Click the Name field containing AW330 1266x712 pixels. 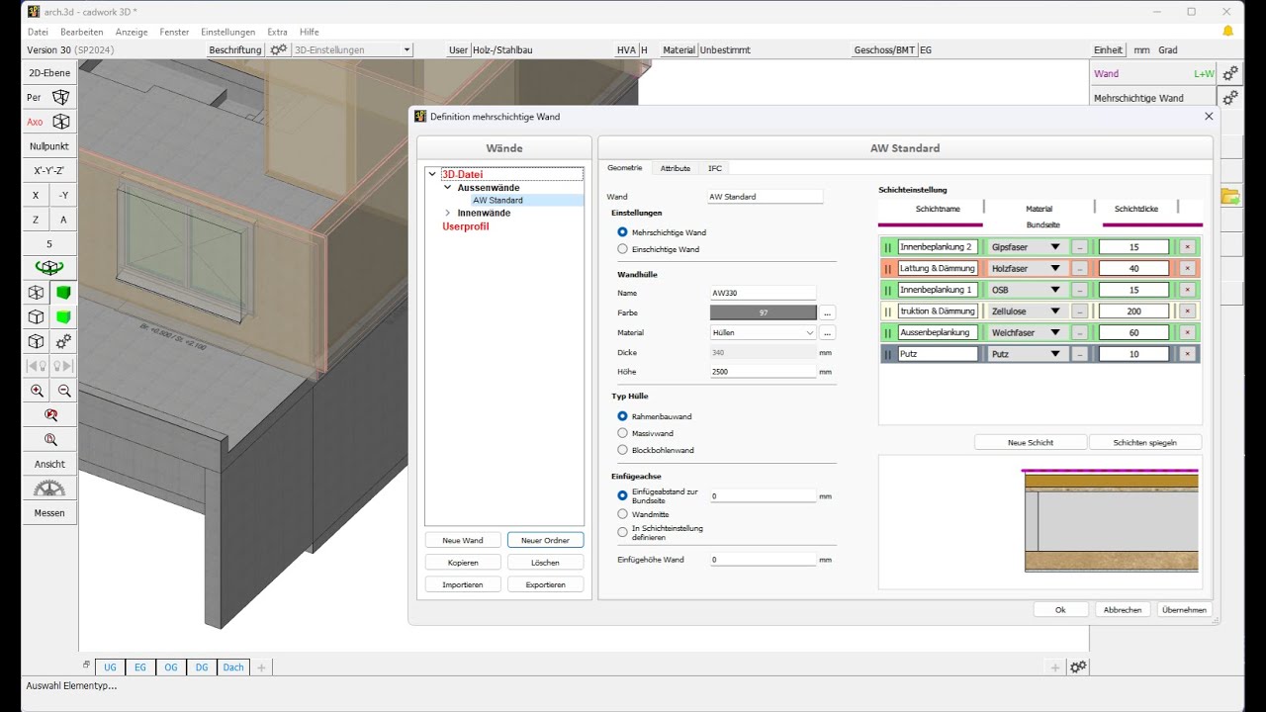(x=763, y=294)
